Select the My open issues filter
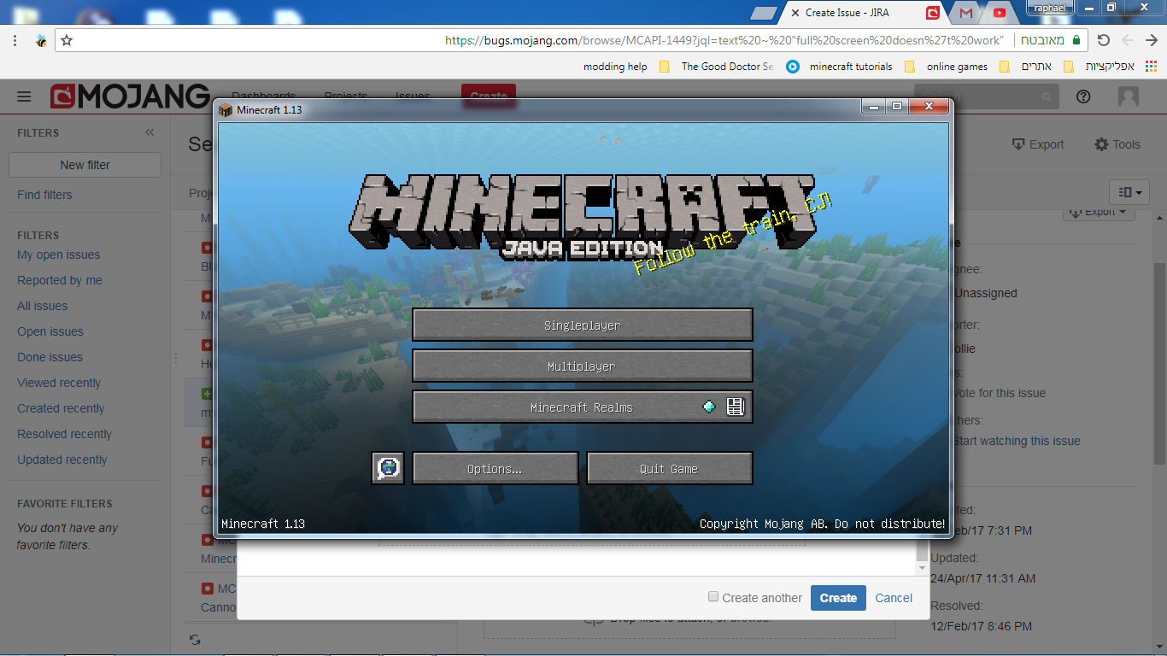 pos(59,255)
